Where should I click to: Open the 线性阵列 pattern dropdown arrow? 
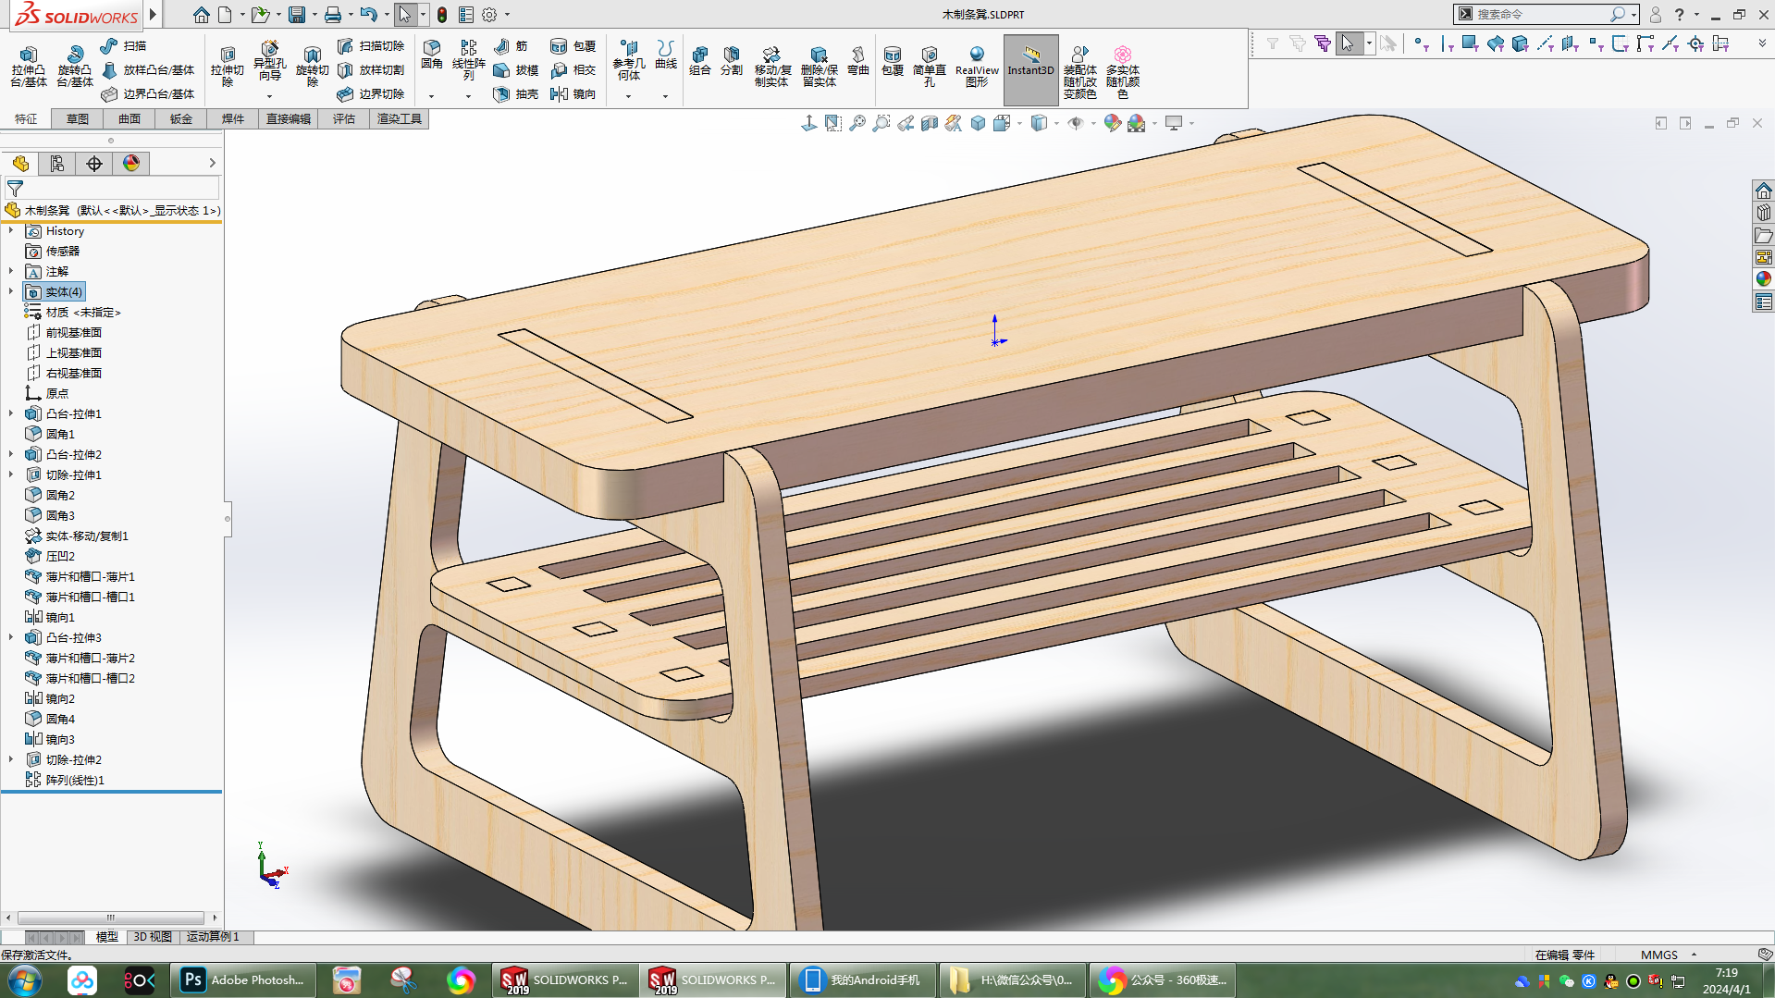tap(468, 96)
